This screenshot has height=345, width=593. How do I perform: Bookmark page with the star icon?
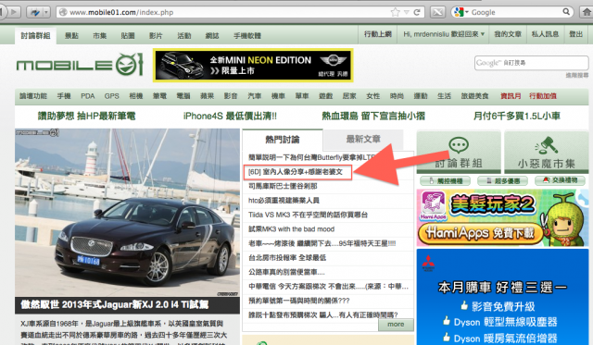pyautogui.click(x=396, y=12)
